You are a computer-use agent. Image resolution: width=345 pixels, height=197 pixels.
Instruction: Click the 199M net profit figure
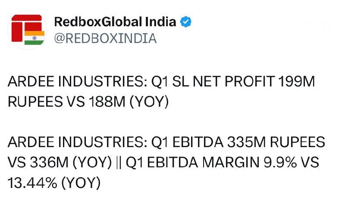tap(296, 81)
